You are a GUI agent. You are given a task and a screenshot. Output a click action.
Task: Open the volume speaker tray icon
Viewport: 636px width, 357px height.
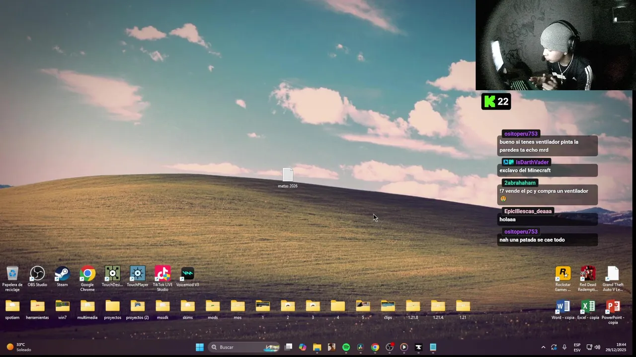point(597,347)
